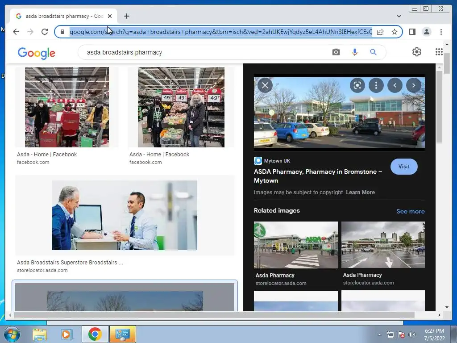The width and height of the screenshot is (457, 343).
Task: Open the network icon in the system tray
Action: tap(390, 335)
